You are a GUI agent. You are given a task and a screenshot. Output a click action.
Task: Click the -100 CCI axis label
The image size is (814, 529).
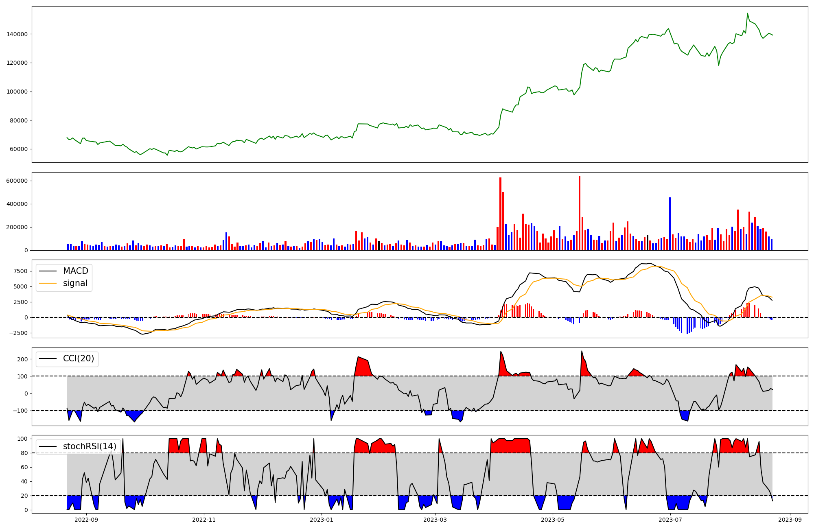coord(20,411)
